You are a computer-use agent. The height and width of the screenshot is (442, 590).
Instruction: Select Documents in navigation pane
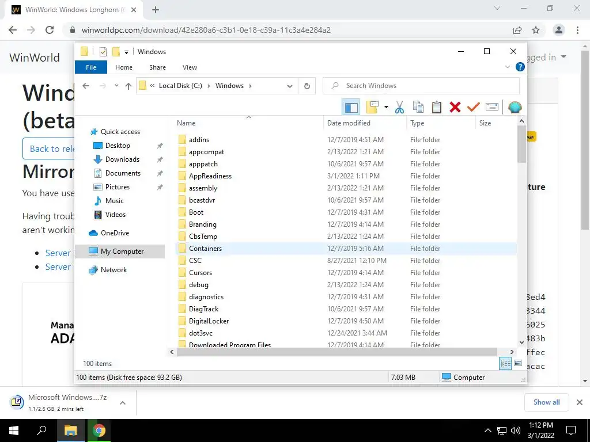[123, 173]
